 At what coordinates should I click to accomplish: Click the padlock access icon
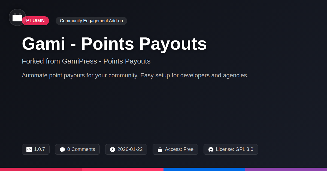[160, 150]
